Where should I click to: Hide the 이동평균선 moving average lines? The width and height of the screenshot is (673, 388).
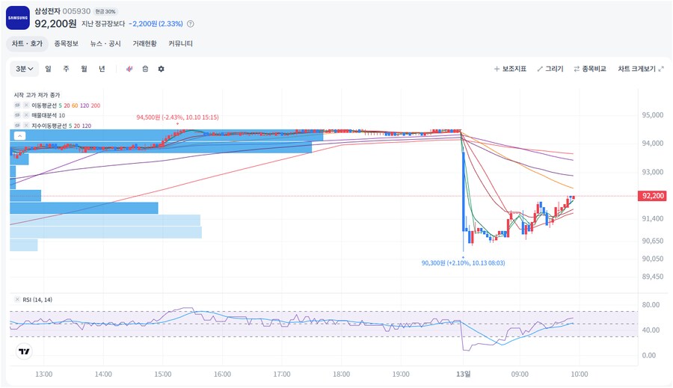17,105
